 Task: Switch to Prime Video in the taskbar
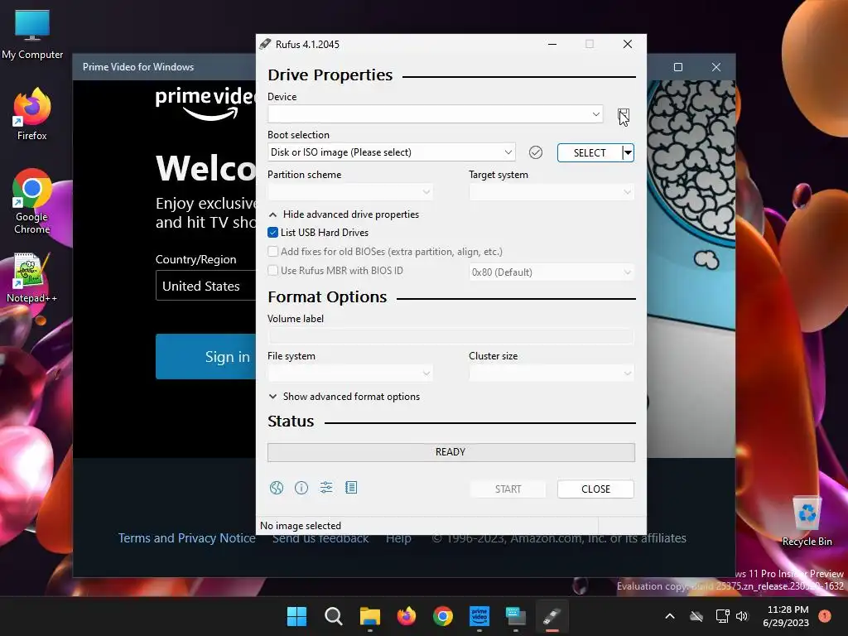click(479, 616)
